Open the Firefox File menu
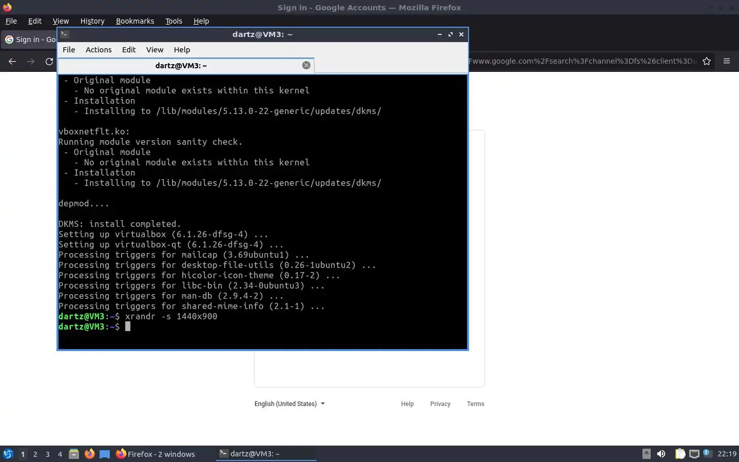The width and height of the screenshot is (739, 462). pyautogui.click(x=11, y=21)
